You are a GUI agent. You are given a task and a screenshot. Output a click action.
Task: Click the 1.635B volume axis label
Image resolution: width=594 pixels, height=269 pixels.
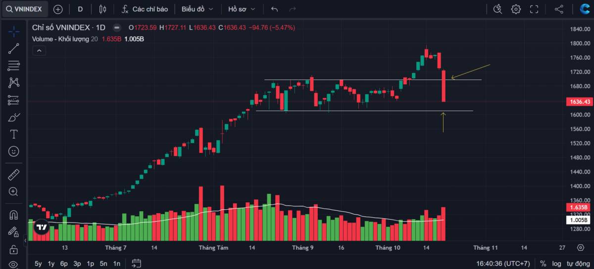point(579,207)
